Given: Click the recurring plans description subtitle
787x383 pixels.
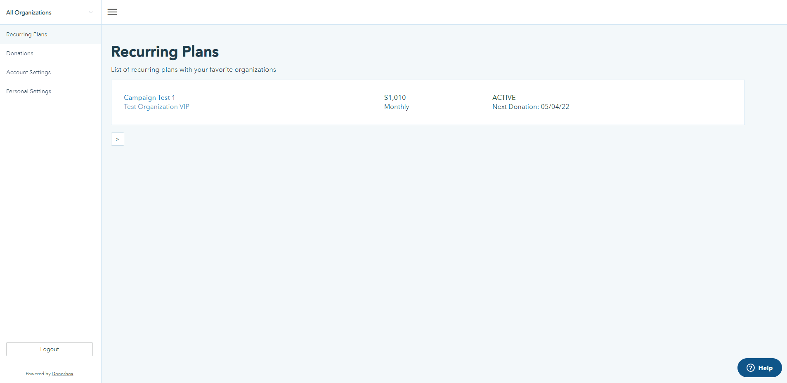Looking at the screenshot, I should [x=194, y=70].
